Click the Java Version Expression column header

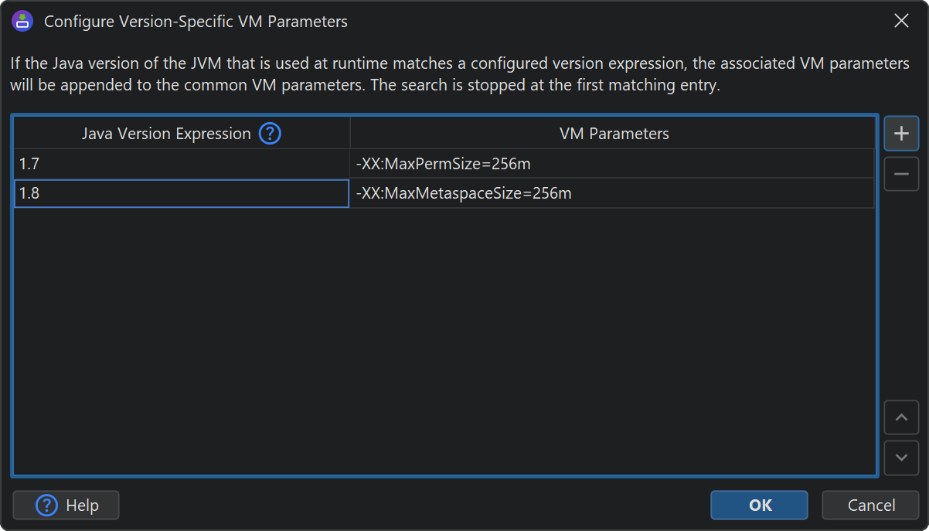pos(166,134)
